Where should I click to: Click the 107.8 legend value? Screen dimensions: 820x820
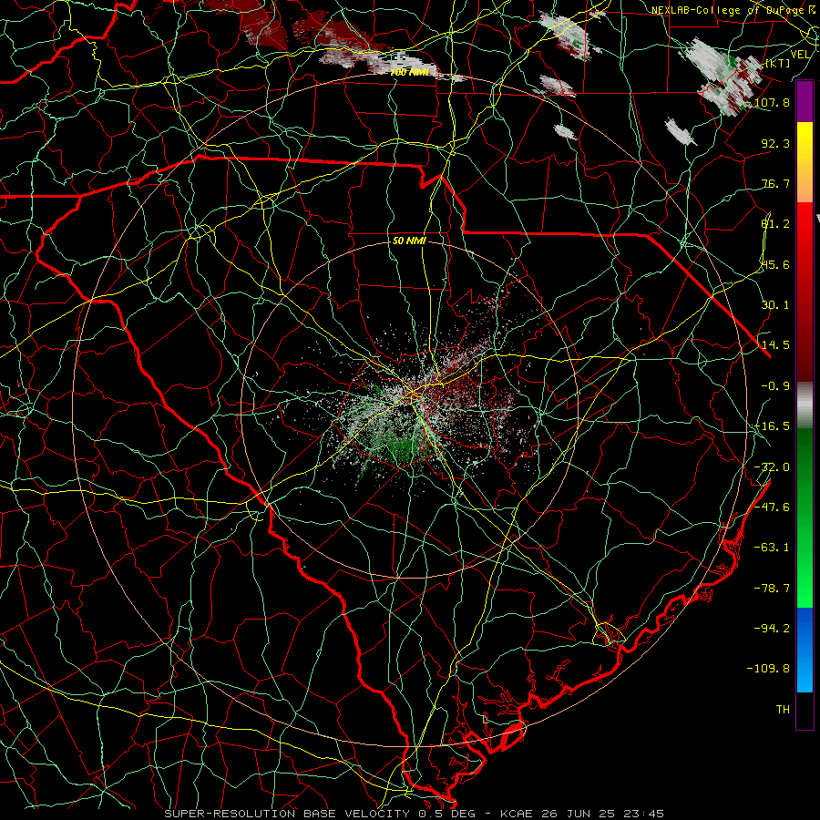(x=772, y=102)
